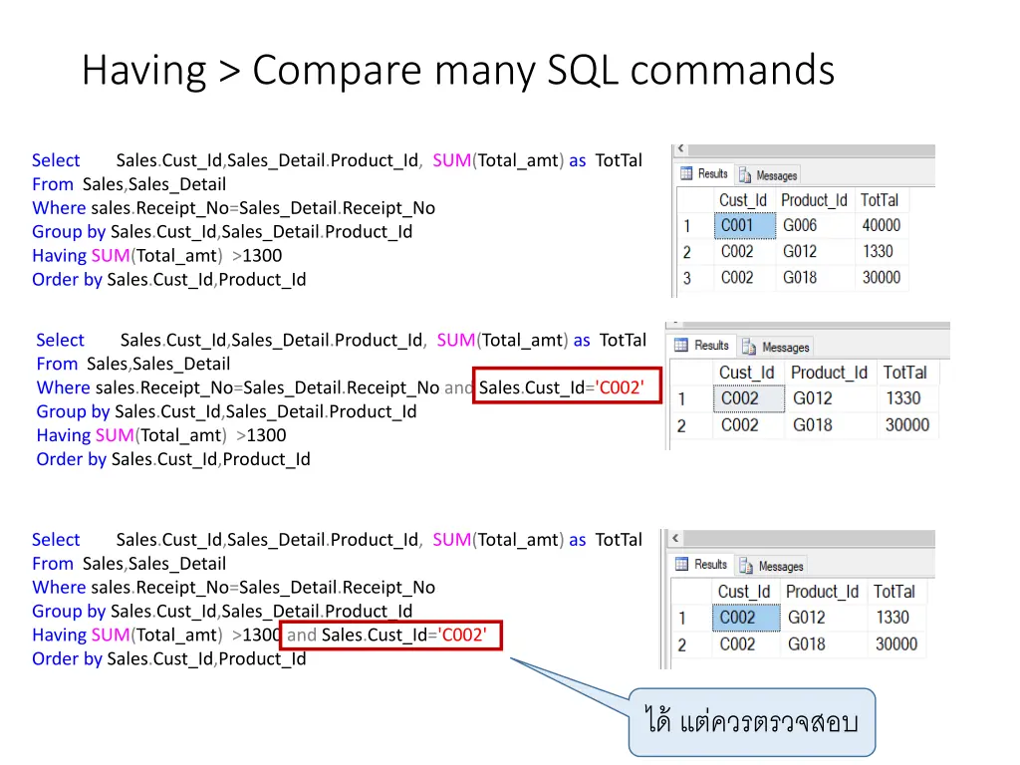Viewport: 1020px width, 765px height.
Task: Switch to the Messages tab in the top pane
Action: tap(768, 173)
